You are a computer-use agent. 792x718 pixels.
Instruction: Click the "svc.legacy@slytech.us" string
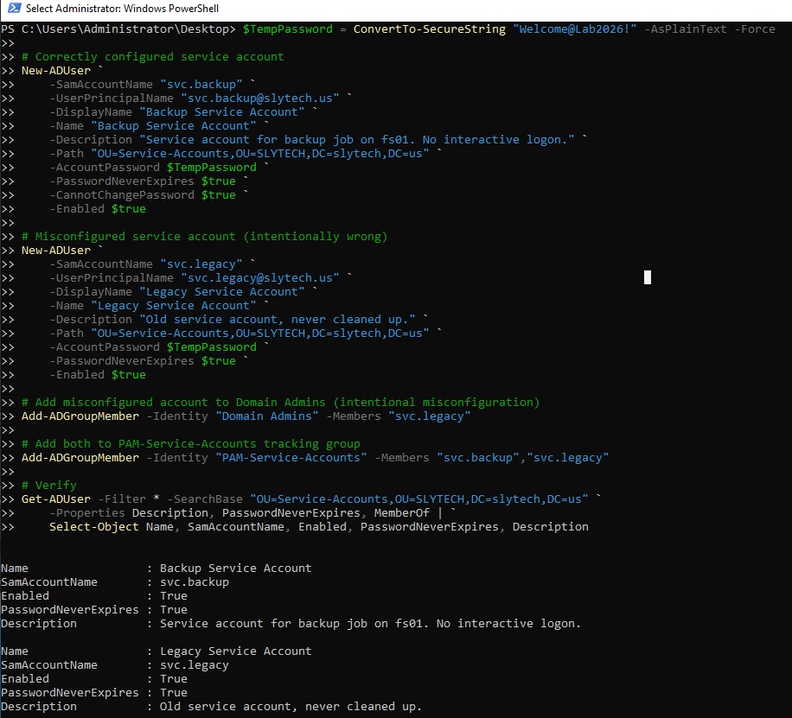(260, 278)
